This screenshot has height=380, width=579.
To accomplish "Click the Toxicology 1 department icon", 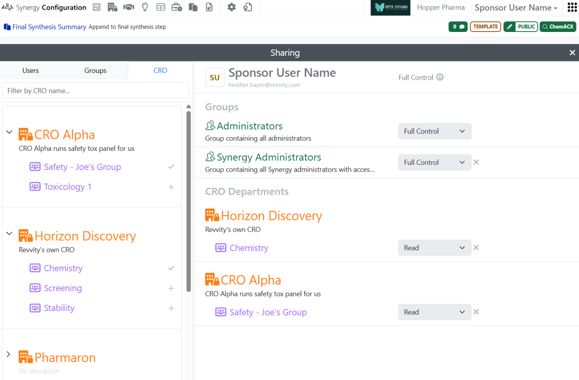I will pyautogui.click(x=35, y=187).
